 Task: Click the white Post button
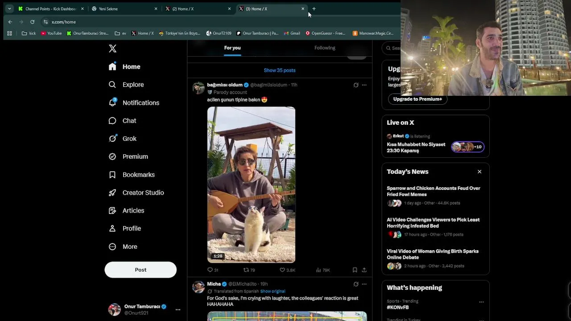[x=141, y=270]
